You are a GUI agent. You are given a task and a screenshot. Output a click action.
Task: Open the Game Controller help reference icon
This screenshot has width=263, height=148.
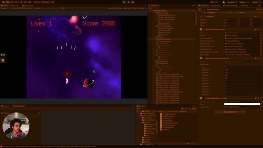(256, 29)
